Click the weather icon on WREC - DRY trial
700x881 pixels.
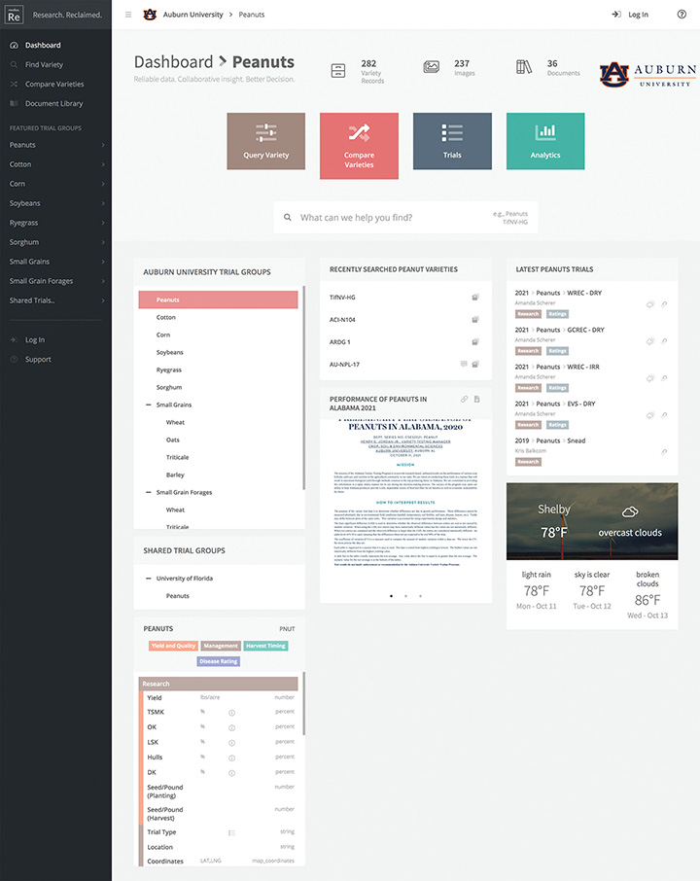coord(650,304)
